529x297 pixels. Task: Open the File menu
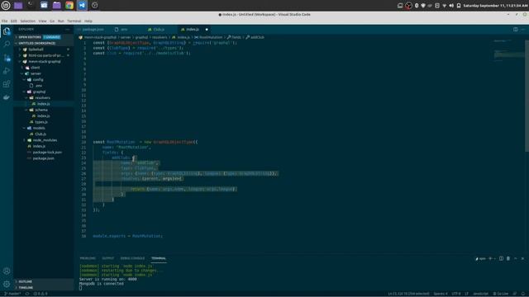[4, 21]
